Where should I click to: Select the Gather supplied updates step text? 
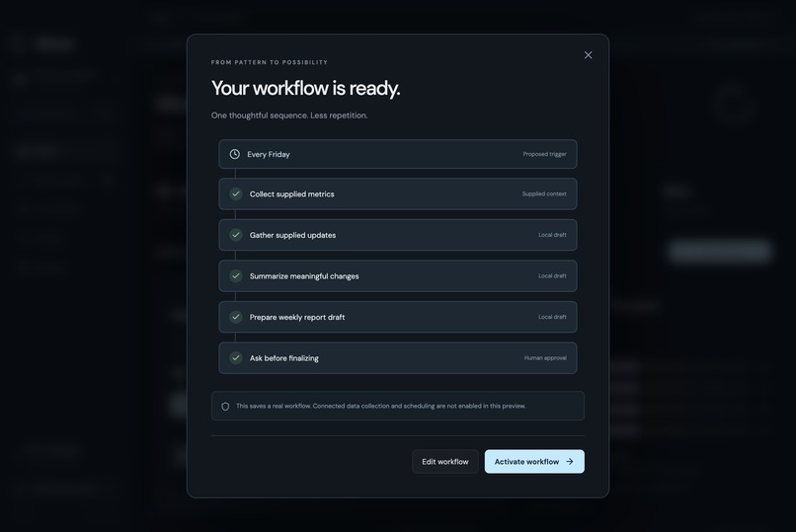pyautogui.click(x=292, y=235)
